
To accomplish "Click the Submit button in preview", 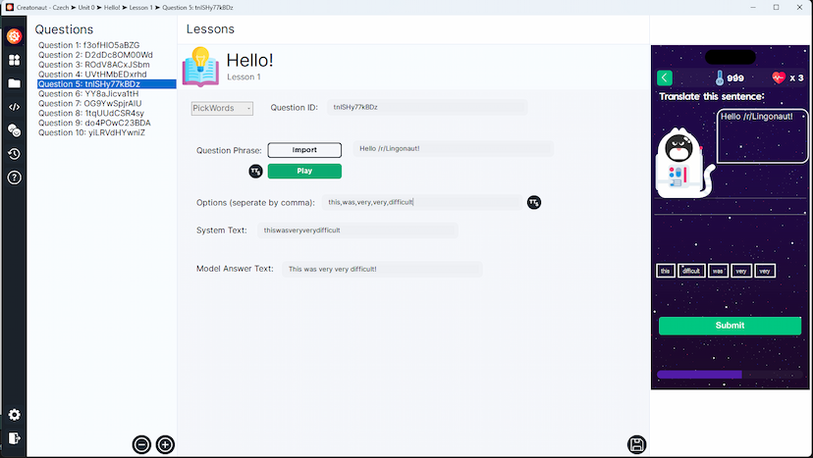I will pyautogui.click(x=730, y=326).
